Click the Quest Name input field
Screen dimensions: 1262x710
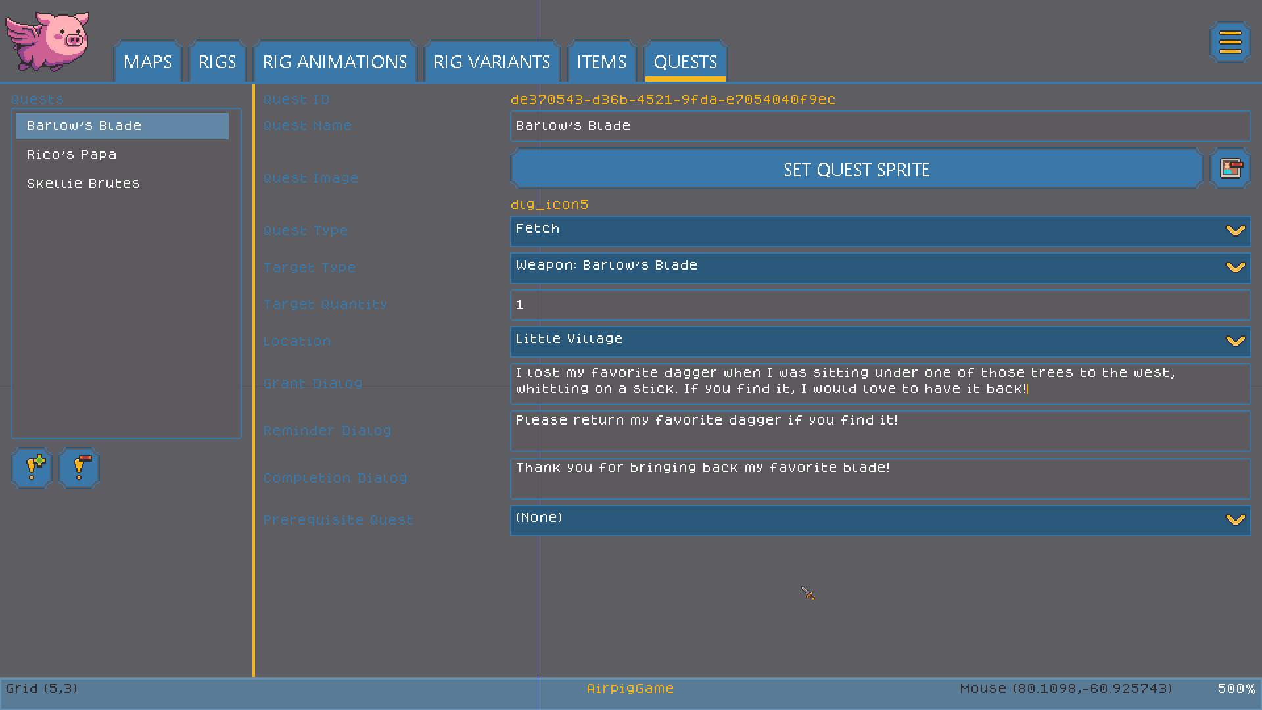tap(880, 126)
